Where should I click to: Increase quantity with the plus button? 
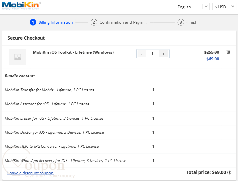pyautogui.click(x=163, y=54)
